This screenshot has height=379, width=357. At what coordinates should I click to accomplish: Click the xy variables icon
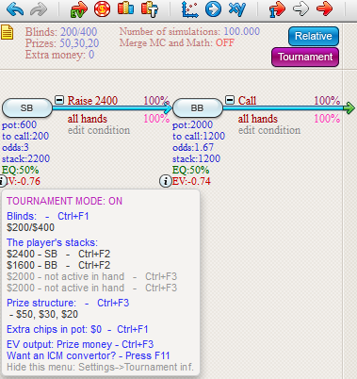coord(237,9)
